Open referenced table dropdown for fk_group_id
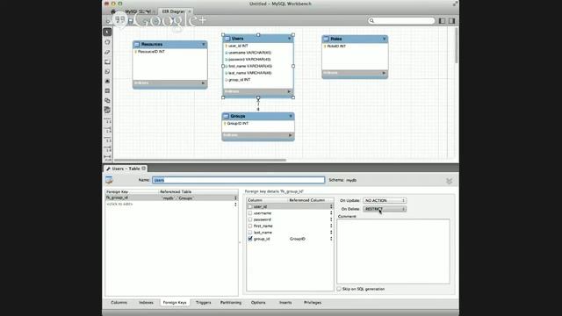Image resolution: width=562 pixels, height=316 pixels. tap(235, 197)
